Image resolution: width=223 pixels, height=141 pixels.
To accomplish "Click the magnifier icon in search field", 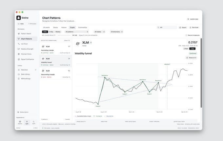I will click(158, 28).
